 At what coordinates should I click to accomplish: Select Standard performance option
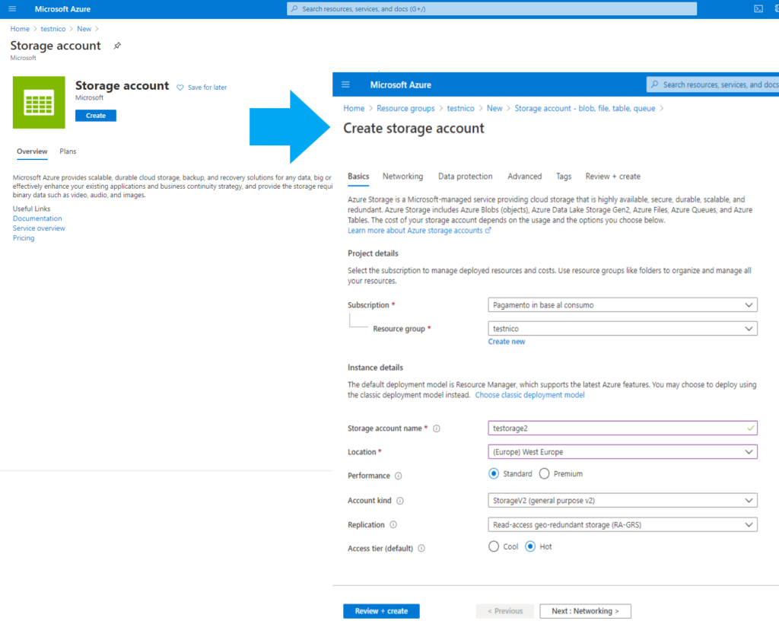tap(493, 474)
